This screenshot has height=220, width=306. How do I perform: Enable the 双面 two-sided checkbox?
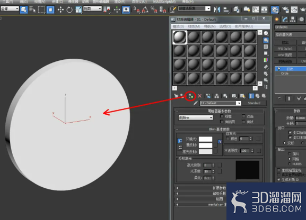tap(243, 116)
